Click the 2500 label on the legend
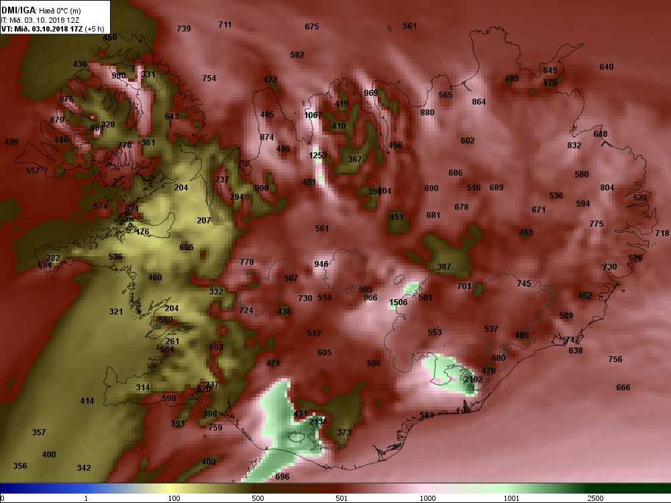Viewport: 671px width, 503px height. click(595, 499)
